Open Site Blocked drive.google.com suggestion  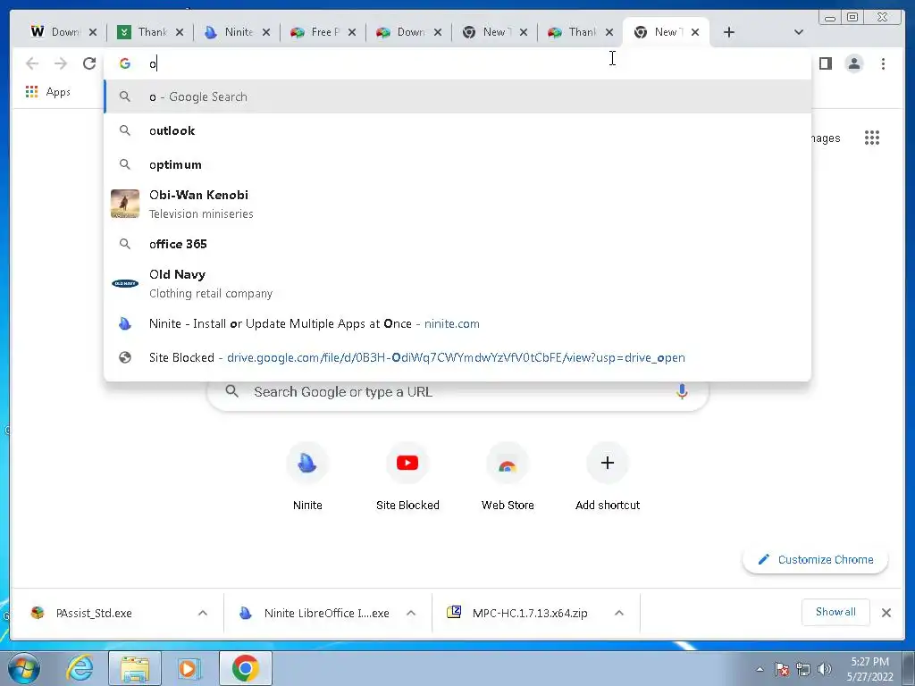click(x=457, y=357)
